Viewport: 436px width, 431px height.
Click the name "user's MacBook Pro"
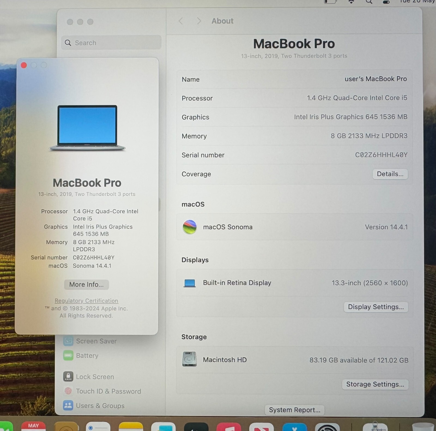(376, 79)
